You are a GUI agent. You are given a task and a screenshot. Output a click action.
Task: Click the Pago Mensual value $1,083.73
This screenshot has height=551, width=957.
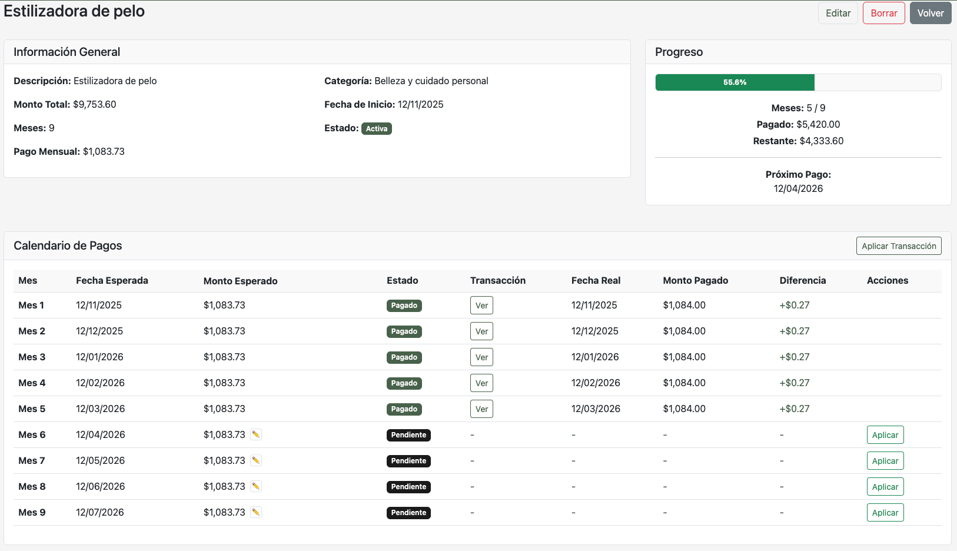pos(104,151)
